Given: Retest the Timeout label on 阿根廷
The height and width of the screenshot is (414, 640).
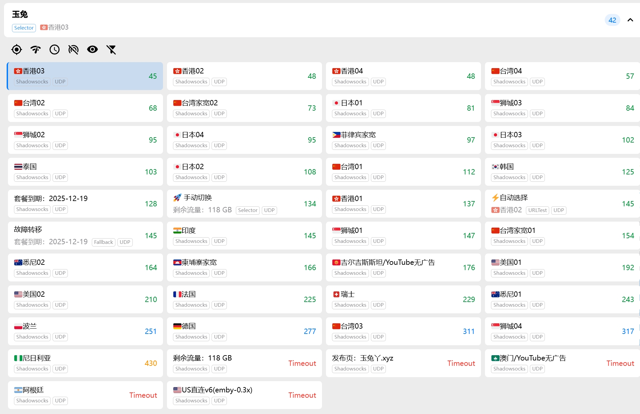Looking at the screenshot, I should pyautogui.click(x=143, y=395).
